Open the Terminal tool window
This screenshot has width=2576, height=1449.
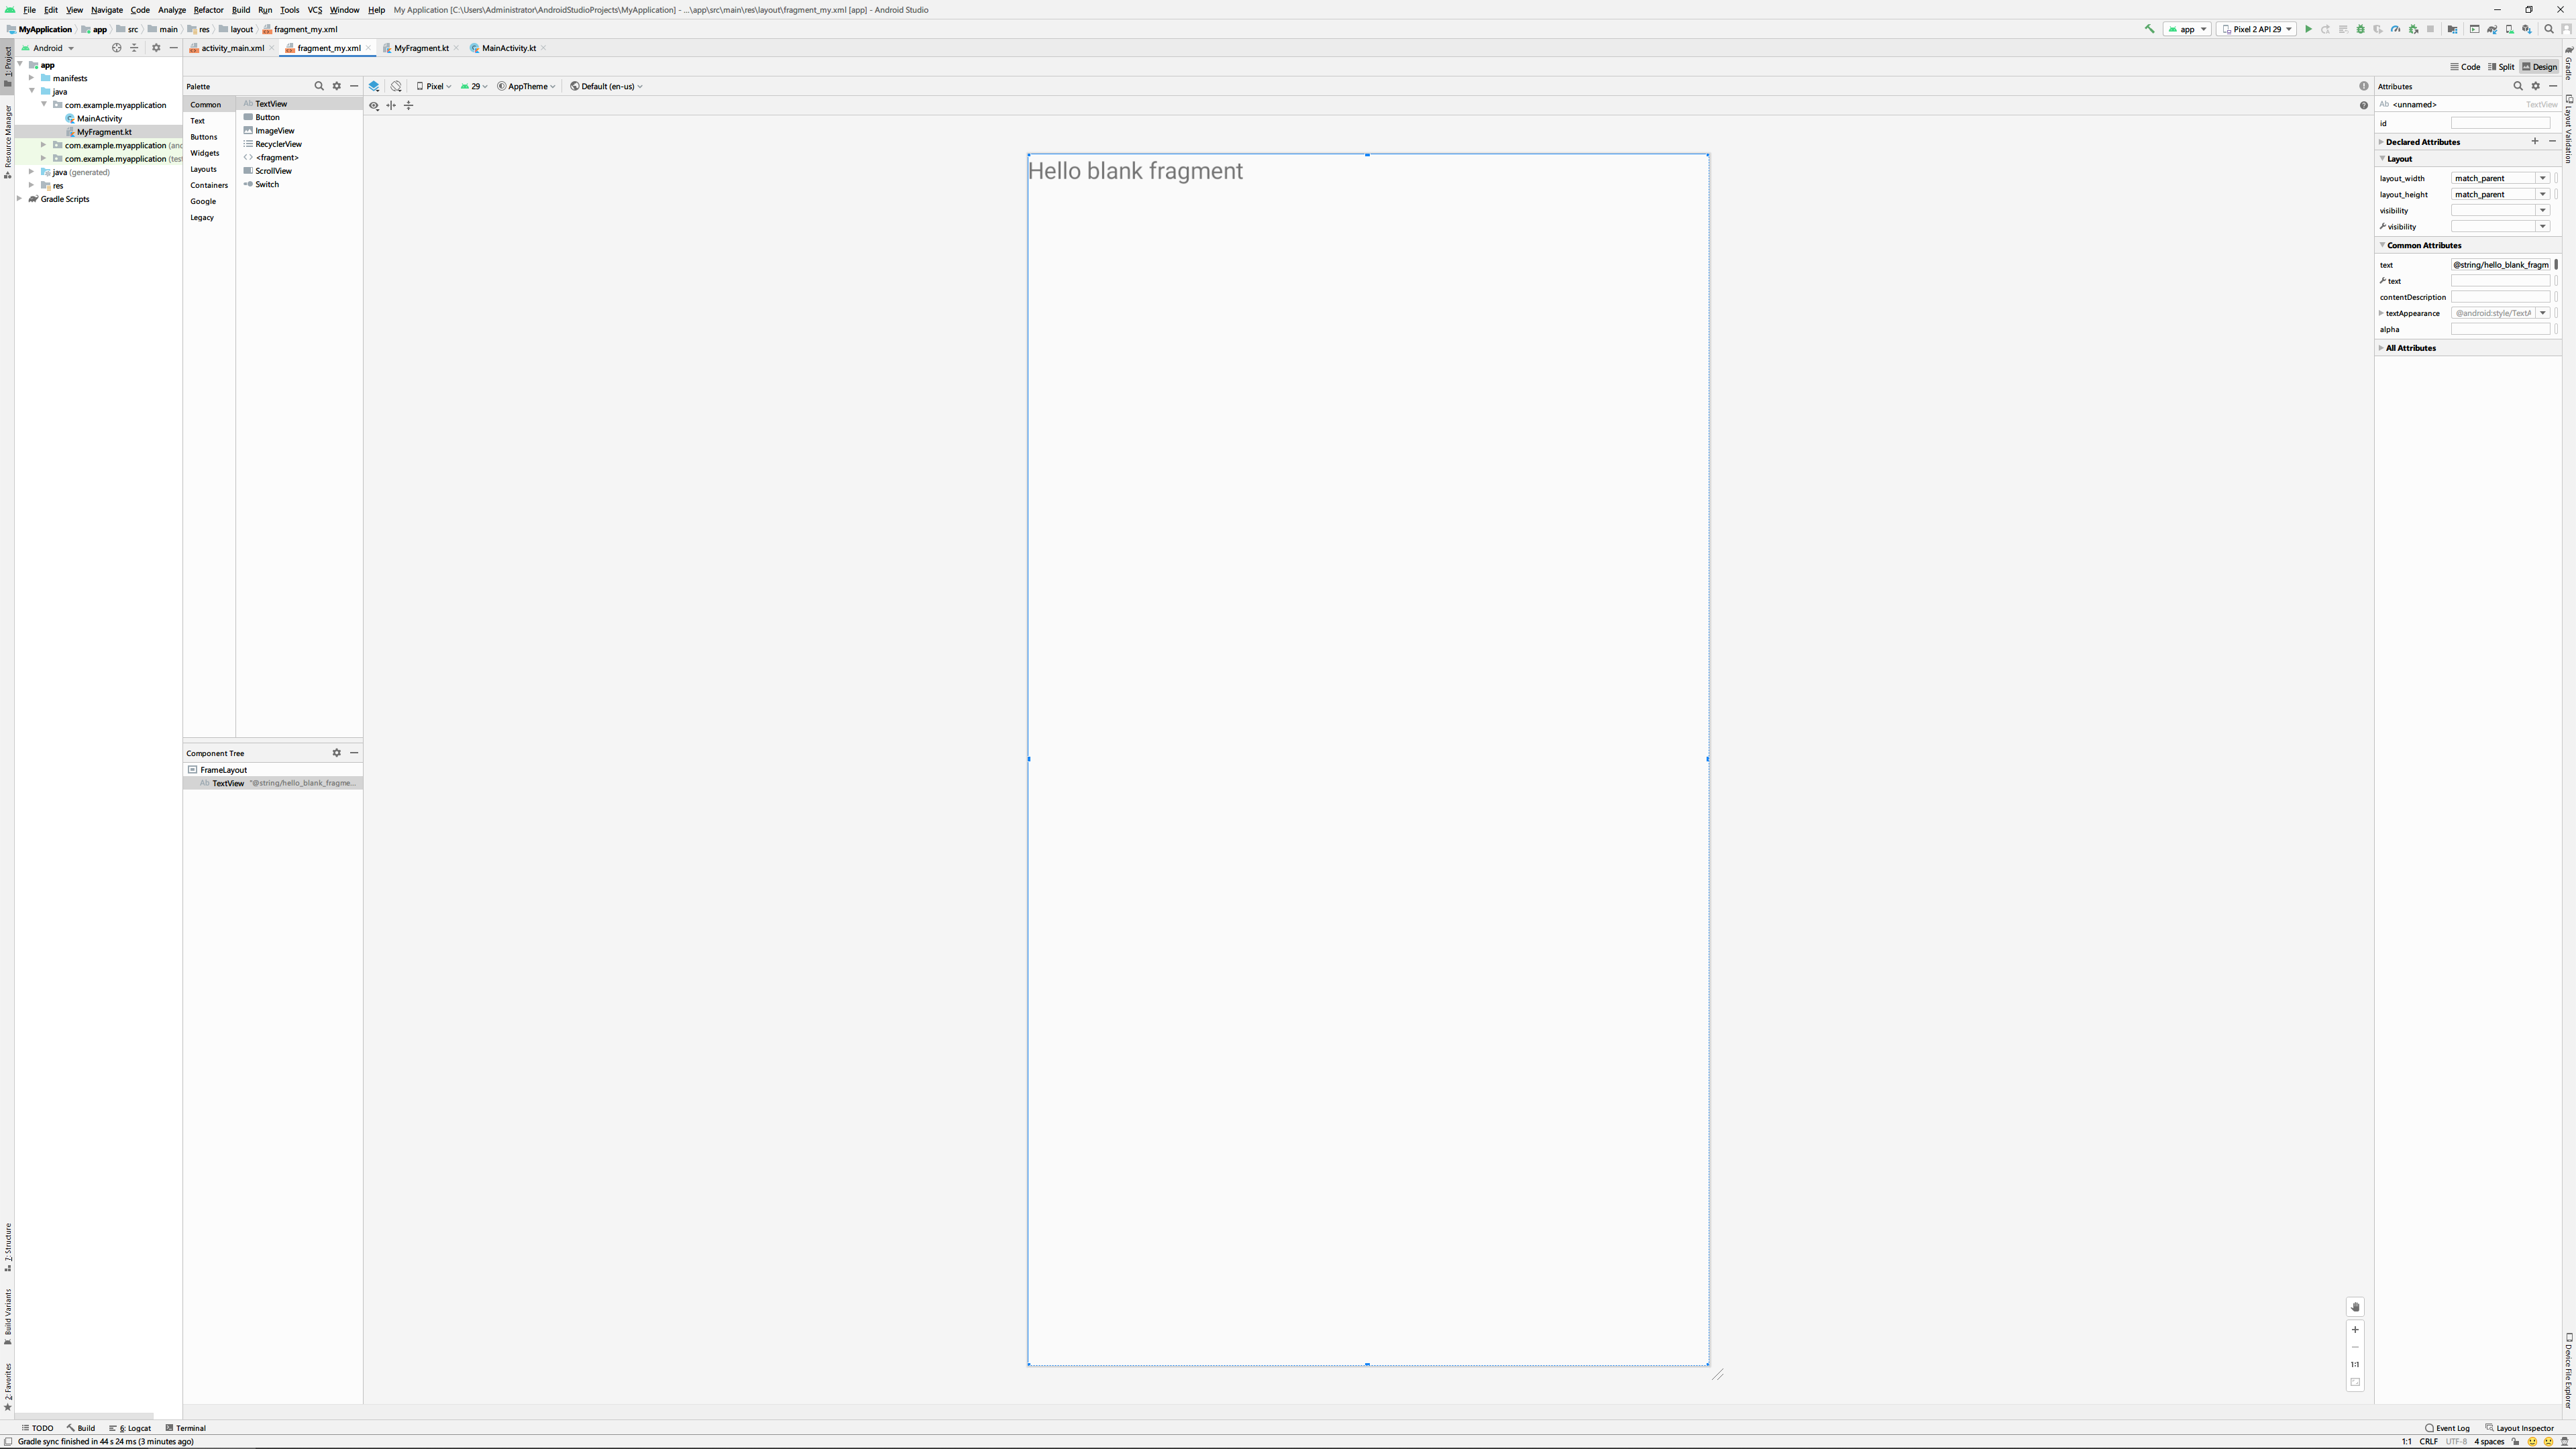186,1428
